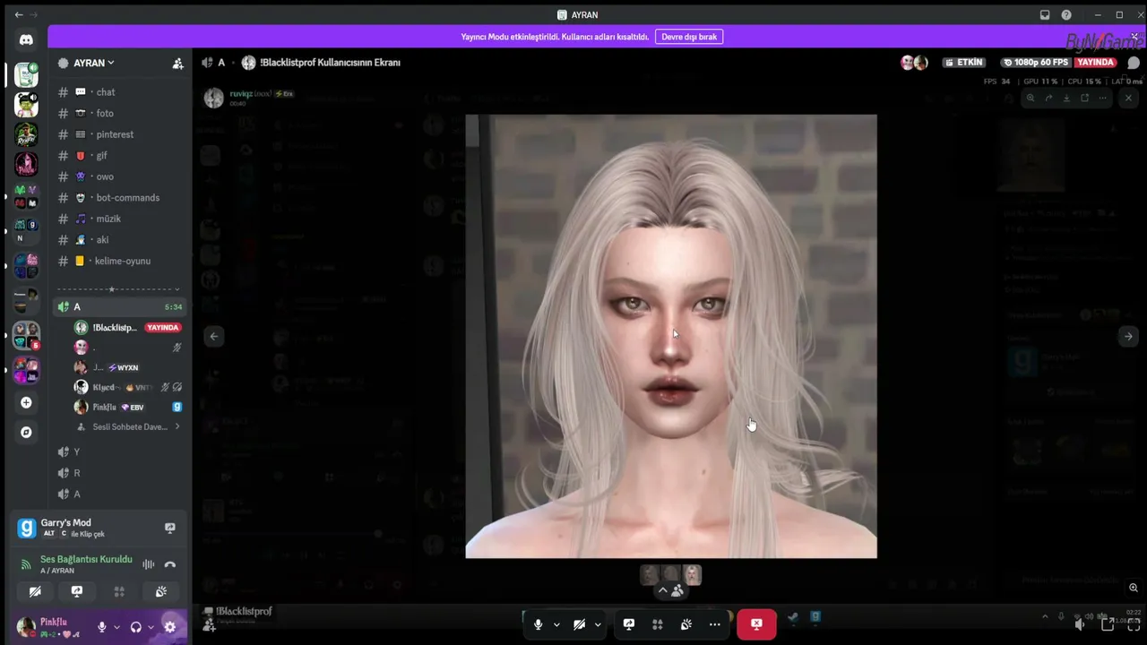Select the third image thumbnail below viewer
This screenshot has width=1147, height=645.
693,574
